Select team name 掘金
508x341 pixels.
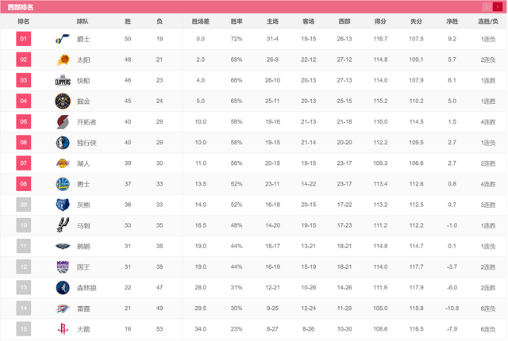tap(83, 102)
